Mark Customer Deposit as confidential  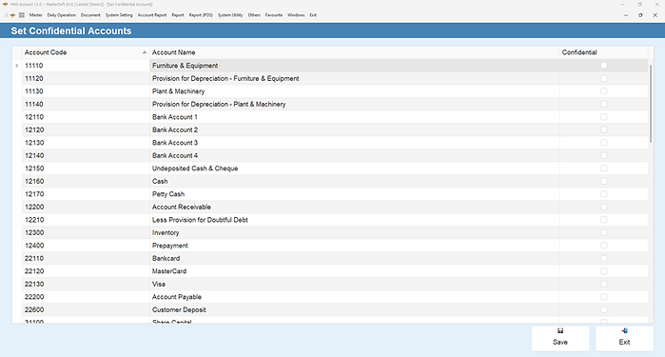pyautogui.click(x=603, y=310)
